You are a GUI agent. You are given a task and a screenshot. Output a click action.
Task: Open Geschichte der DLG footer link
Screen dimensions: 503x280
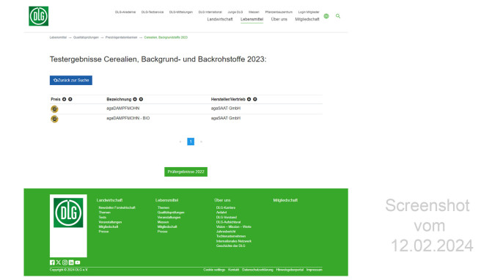231,246
